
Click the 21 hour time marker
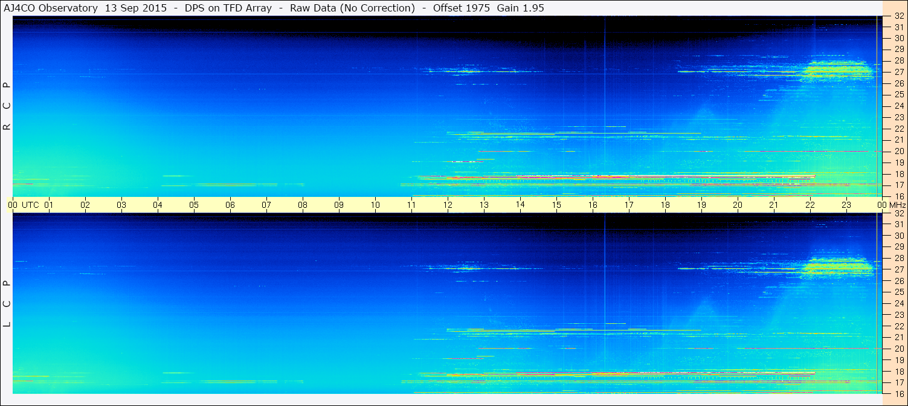[x=774, y=205]
